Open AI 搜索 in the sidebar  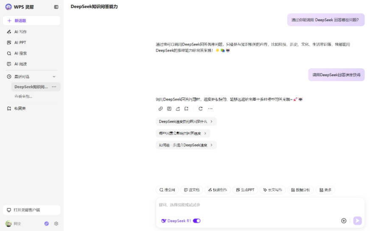click(x=31, y=53)
